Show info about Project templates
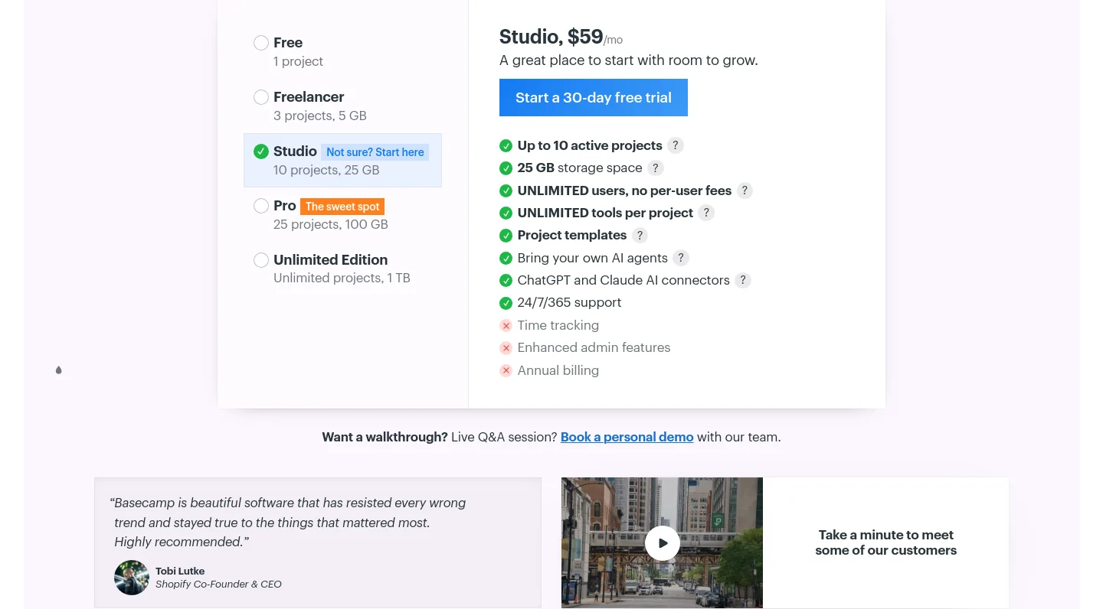This screenshot has height=609, width=1103. [640, 236]
